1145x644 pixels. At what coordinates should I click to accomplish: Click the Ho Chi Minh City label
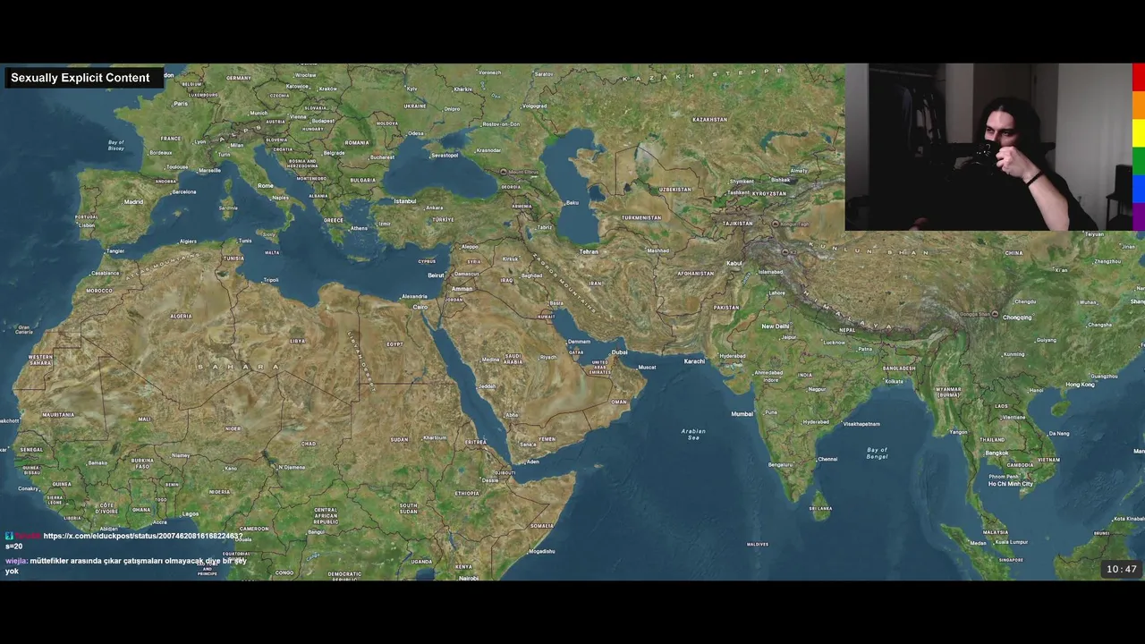pos(1011,484)
